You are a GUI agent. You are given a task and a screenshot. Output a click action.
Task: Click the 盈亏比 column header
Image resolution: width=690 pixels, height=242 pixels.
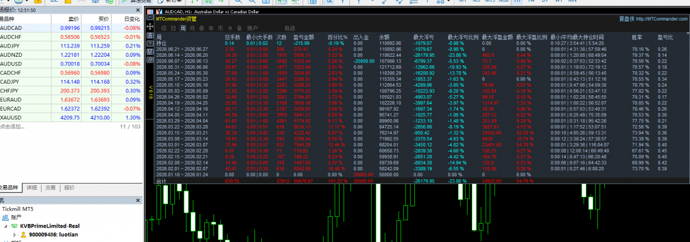pos(665,37)
